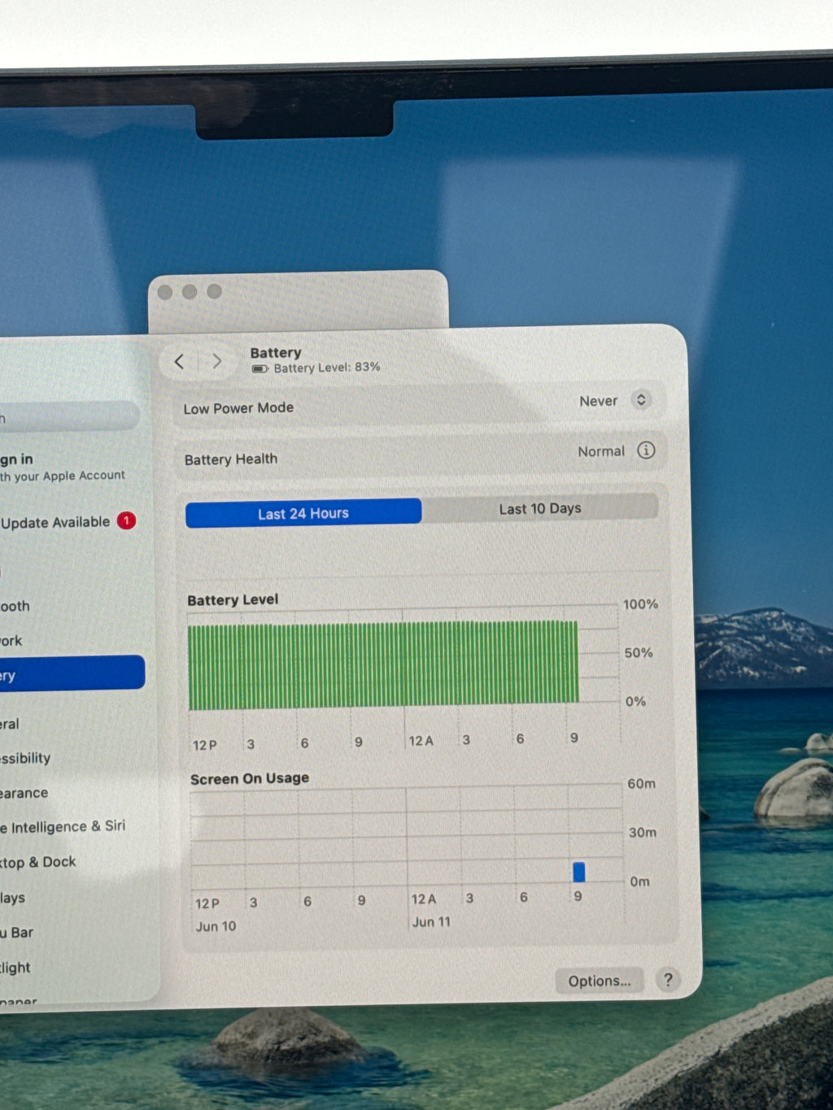Click the Battery Level chart heading

[x=233, y=600]
